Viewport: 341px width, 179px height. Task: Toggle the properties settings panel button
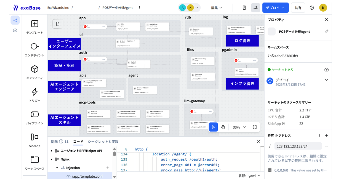(255, 8)
